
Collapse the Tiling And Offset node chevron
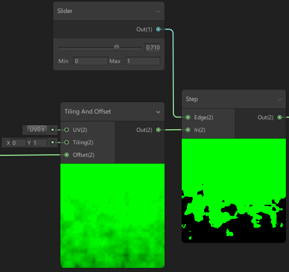(x=158, y=112)
